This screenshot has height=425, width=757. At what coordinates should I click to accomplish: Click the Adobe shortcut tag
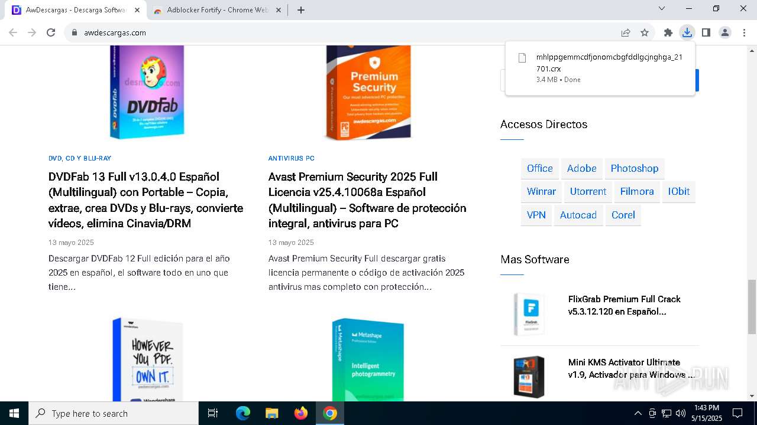[x=582, y=168]
